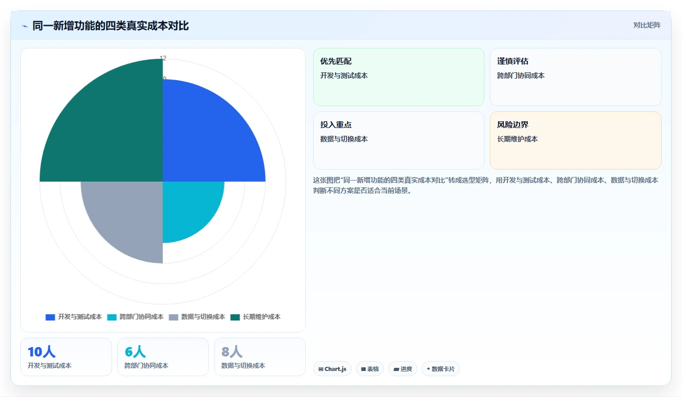Click the icon in Chart.js chip
This screenshot has width=682, height=397.
click(x=321, y=369)
